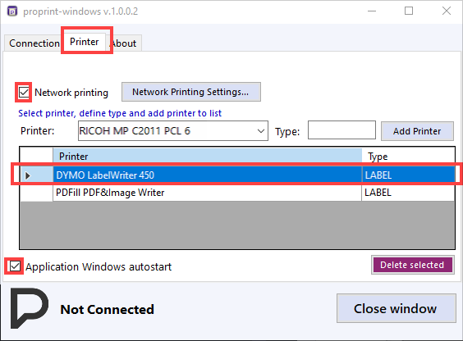This screenshot has width=463, height=341.
Task: Maximize the proprint-windows window
Action: coord(409,11)
